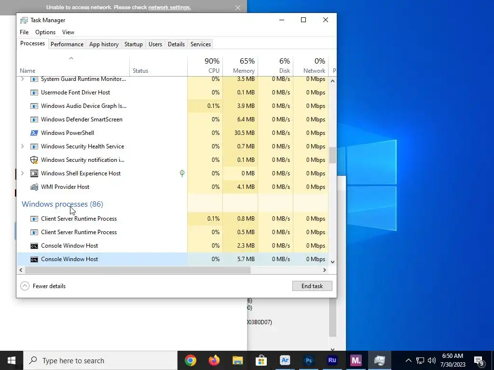Image resolution: width=494 pixels, height=370 pixels.
Task: Click the volume speaker tray icon
Action: coord(432,360)
